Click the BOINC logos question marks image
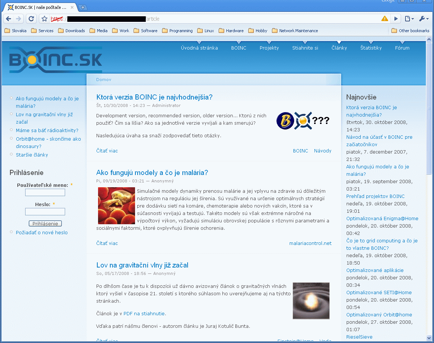 click(303, 121)
